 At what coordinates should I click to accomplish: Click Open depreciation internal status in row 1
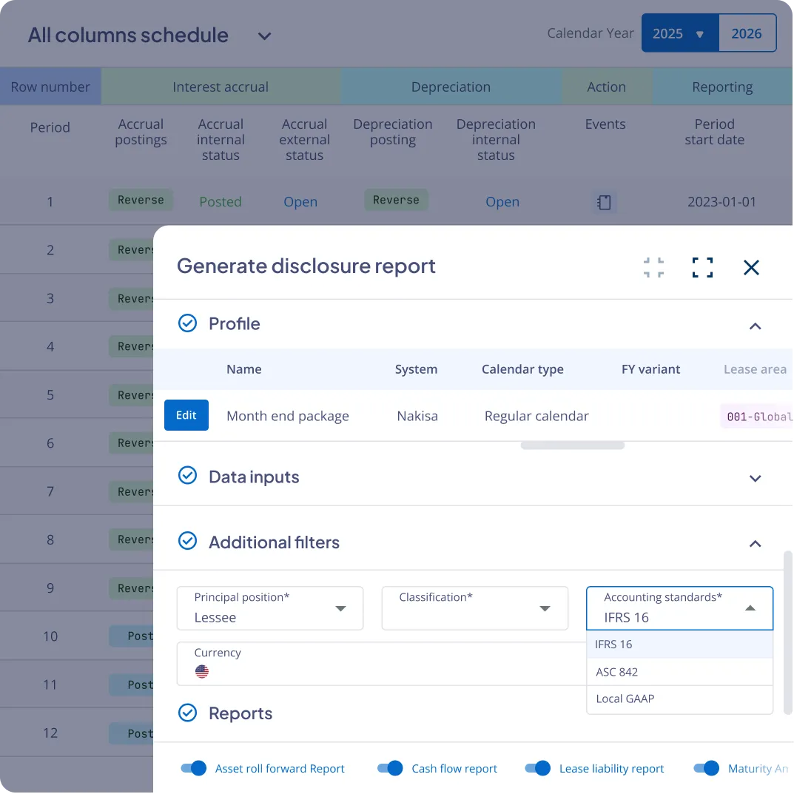coord(502,201)
